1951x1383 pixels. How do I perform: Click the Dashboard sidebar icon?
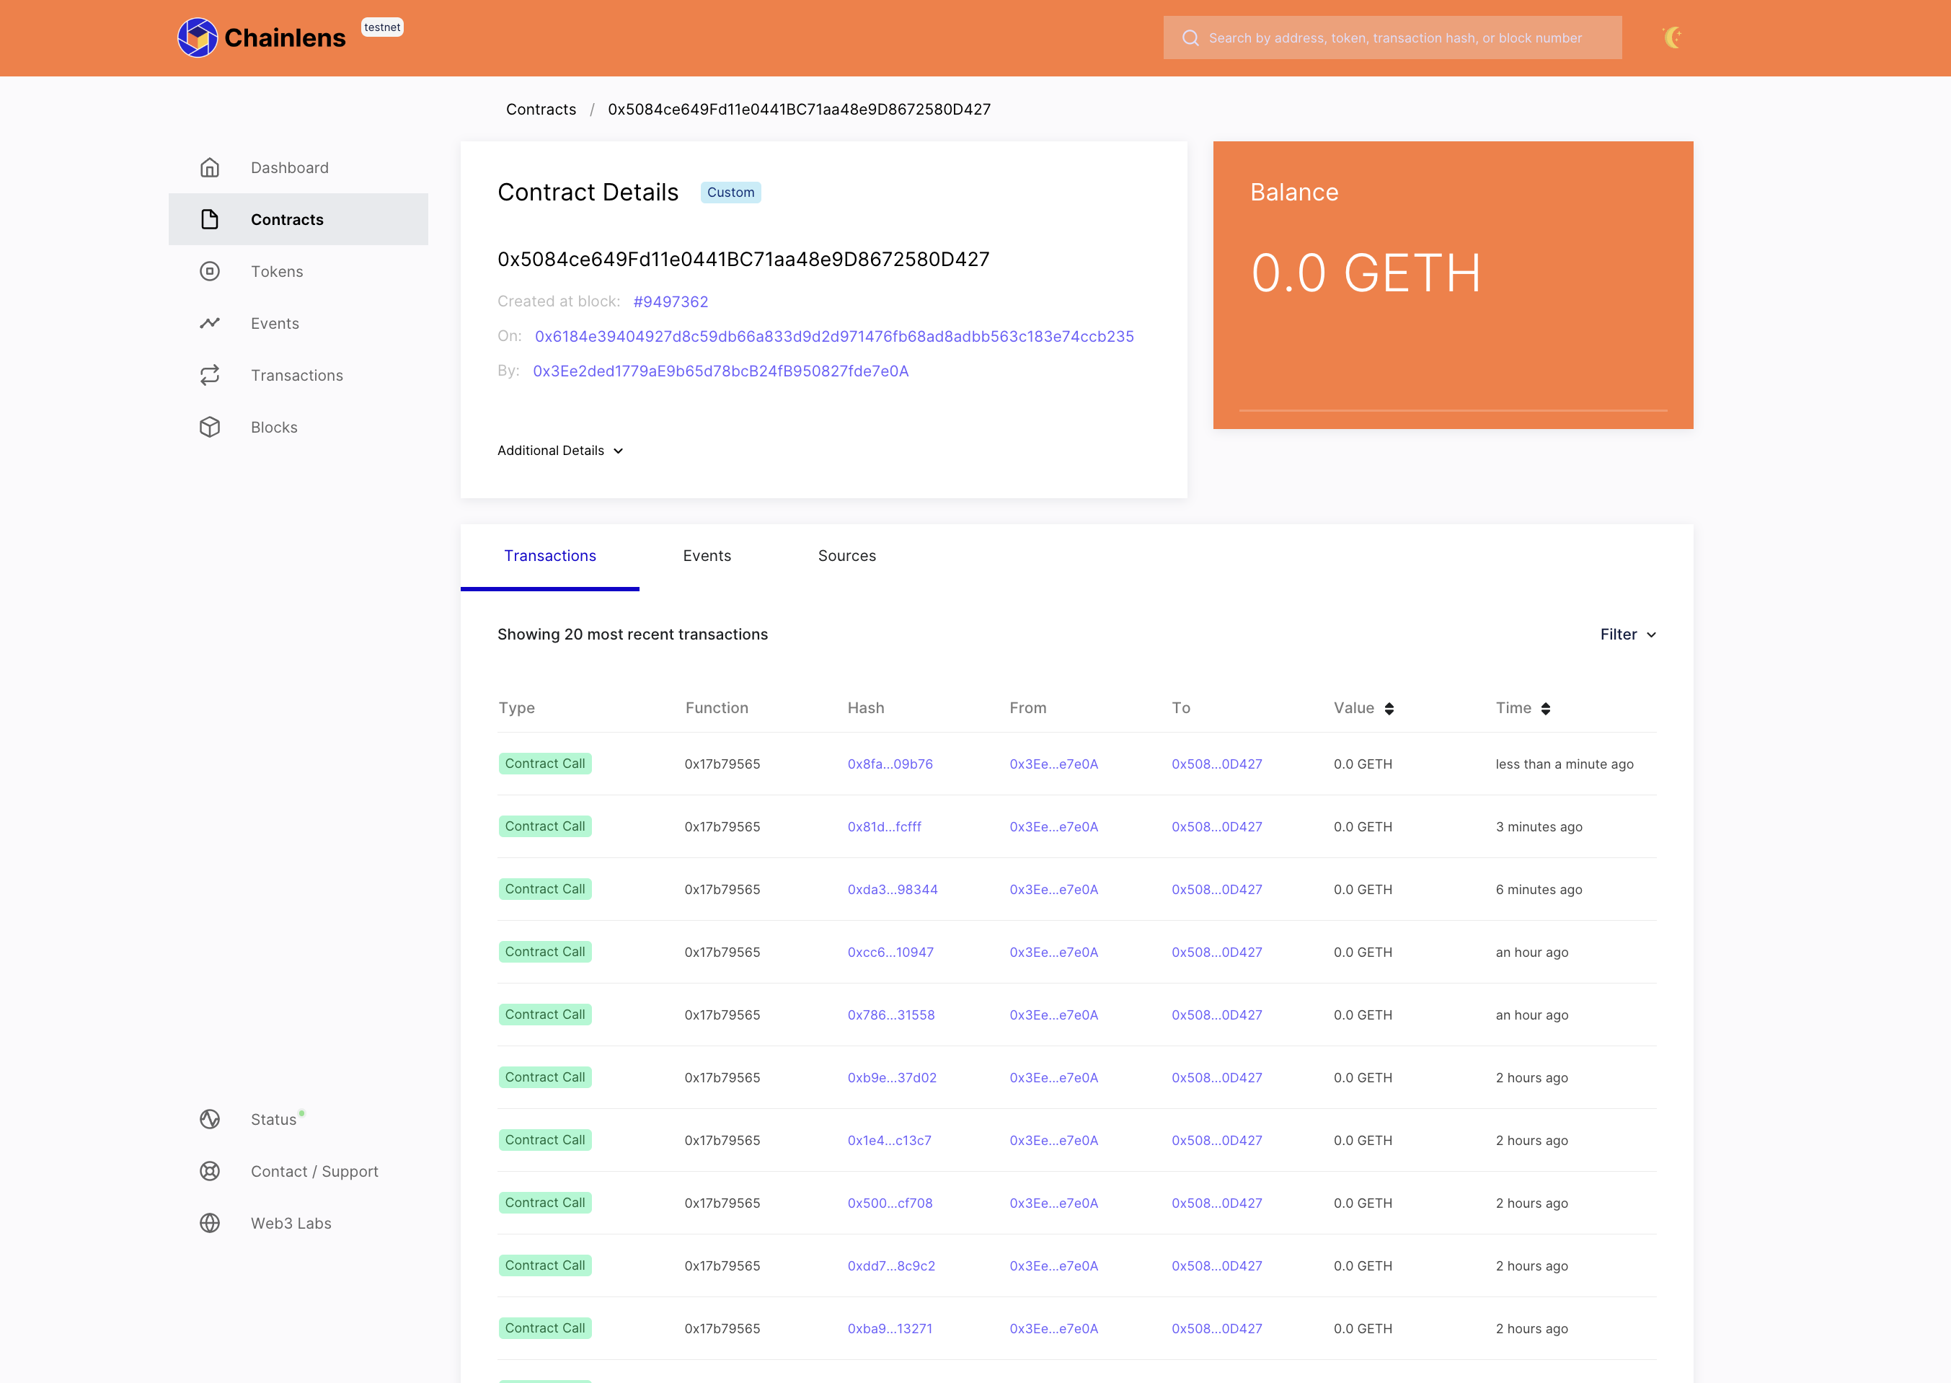pos(210,167)
